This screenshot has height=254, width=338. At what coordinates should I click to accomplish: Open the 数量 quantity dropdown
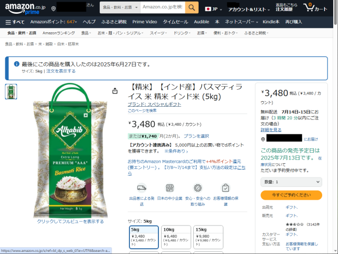pyautogui.click(x=291, y=182)
